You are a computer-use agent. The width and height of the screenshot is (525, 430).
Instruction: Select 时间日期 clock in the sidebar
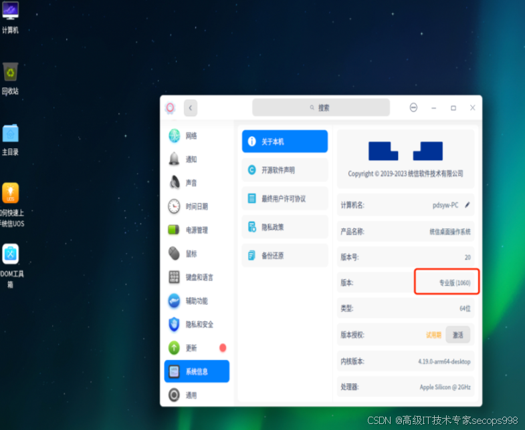point(197,206)
